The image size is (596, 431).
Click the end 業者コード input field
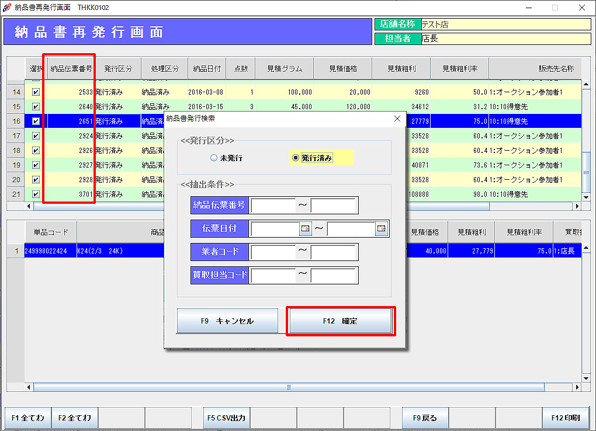coord(333,252)
